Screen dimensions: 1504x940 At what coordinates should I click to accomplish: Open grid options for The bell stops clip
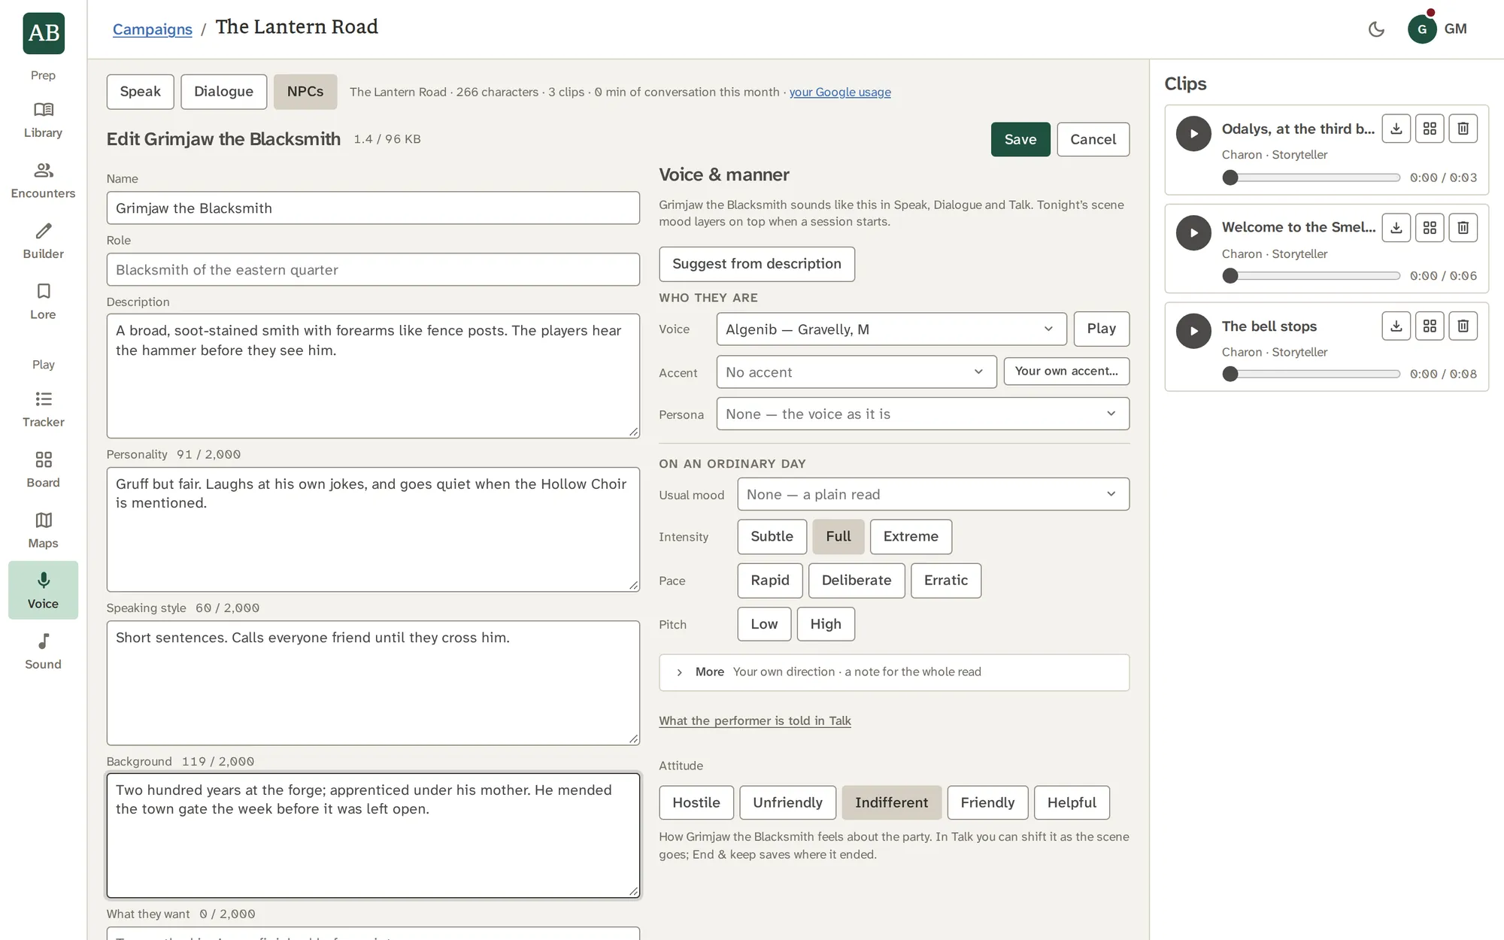[x=1430, y=326]
